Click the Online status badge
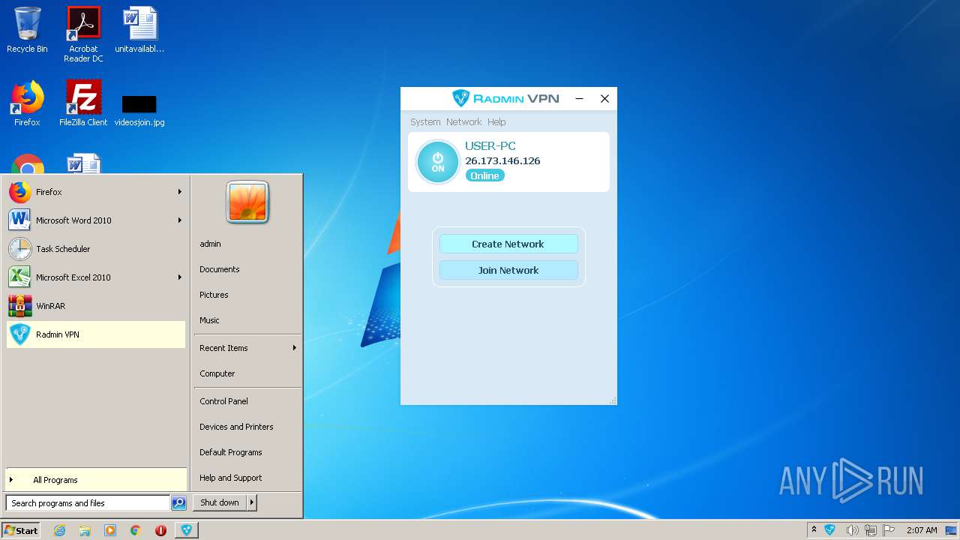Screen dimensions: 960x540 (x=484, y=175)
